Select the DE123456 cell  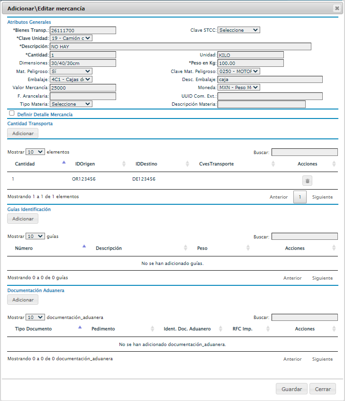pyautogui.click(x=144, y=179)
